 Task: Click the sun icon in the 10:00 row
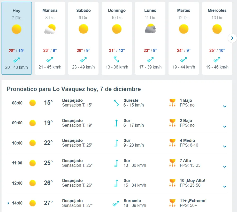pos(33,143)
